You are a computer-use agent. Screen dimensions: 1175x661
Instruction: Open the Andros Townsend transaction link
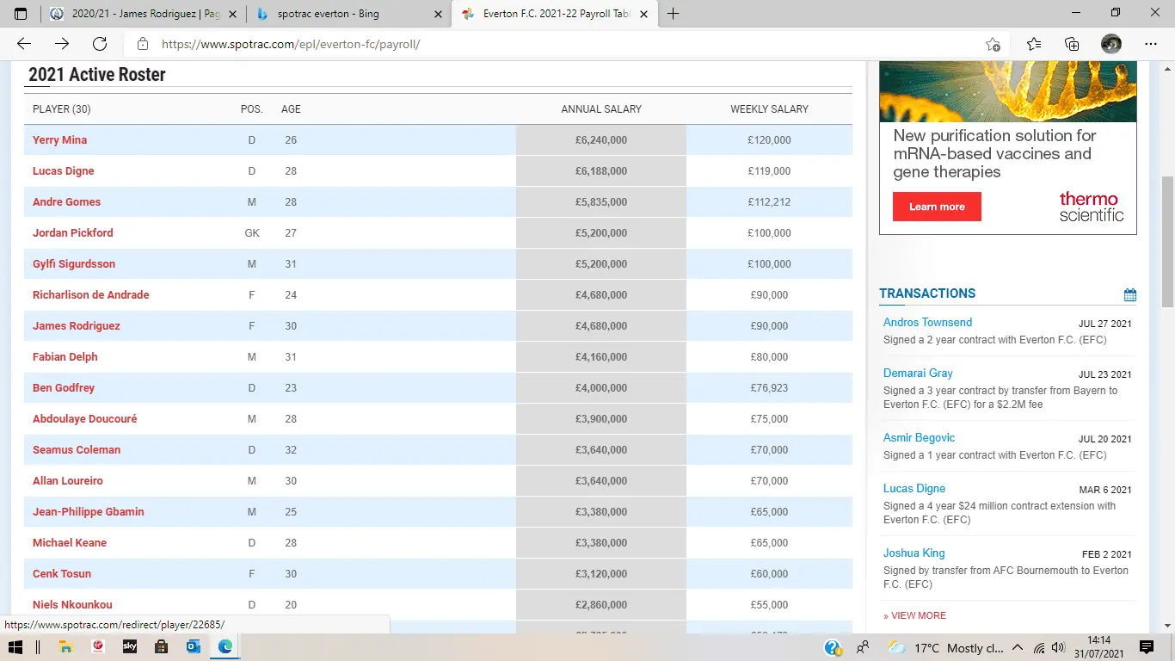[x=927, y=322]
